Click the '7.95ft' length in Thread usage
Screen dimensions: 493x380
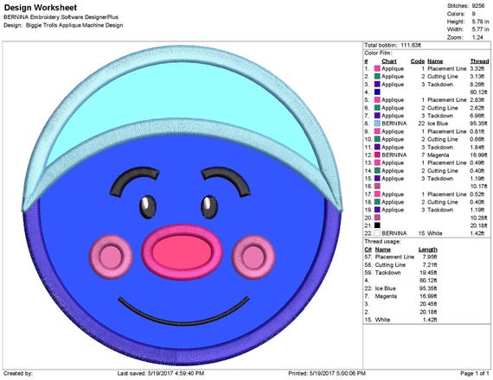pyautogui.click(x=430, y=256)
